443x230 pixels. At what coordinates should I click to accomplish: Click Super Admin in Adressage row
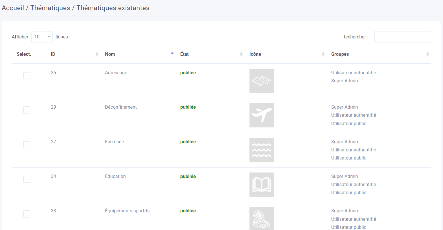click(x=344, y=81)
